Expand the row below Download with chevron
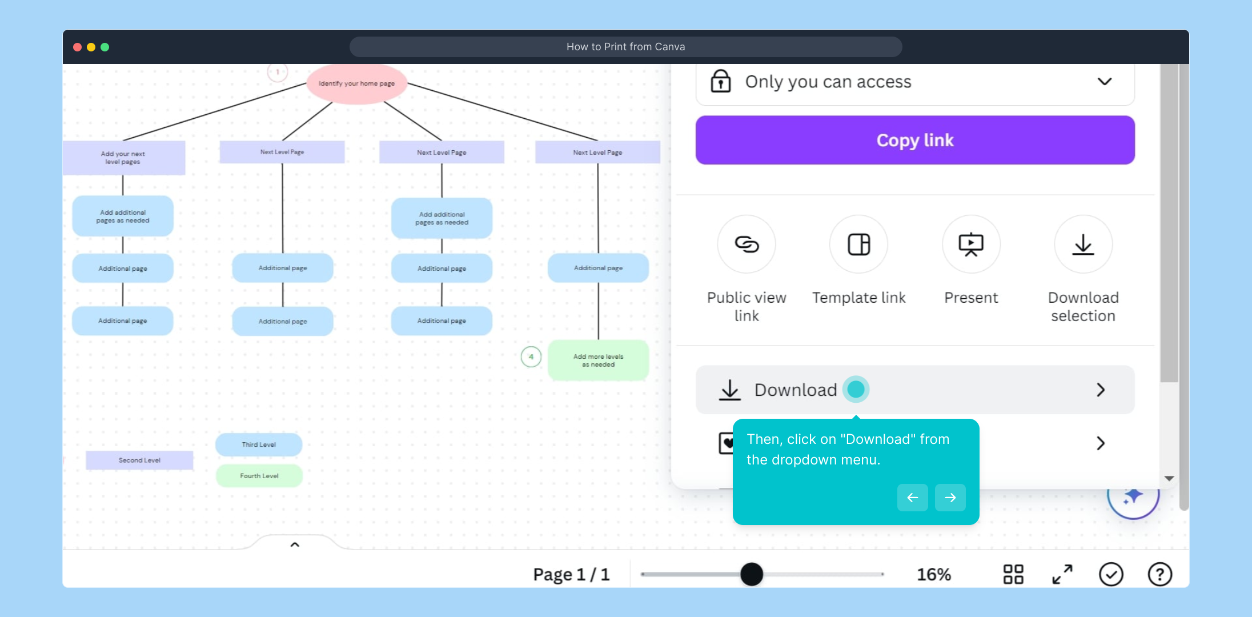 point(1101,443)
